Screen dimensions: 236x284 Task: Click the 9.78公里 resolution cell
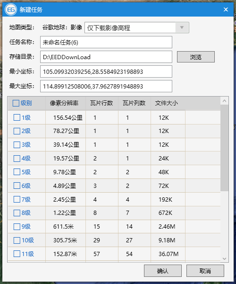click(x=65, y=172)
